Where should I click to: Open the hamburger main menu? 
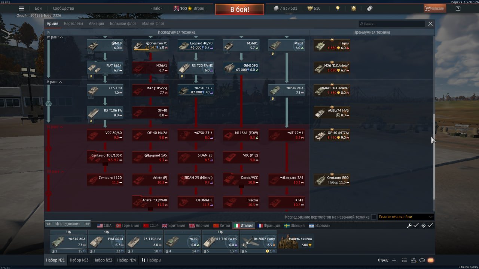pos(21,9)
